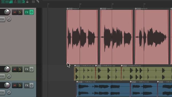The width and height of the screenshot is (172, 97).
Task: Solo the top freeze track
Action: 20,12
